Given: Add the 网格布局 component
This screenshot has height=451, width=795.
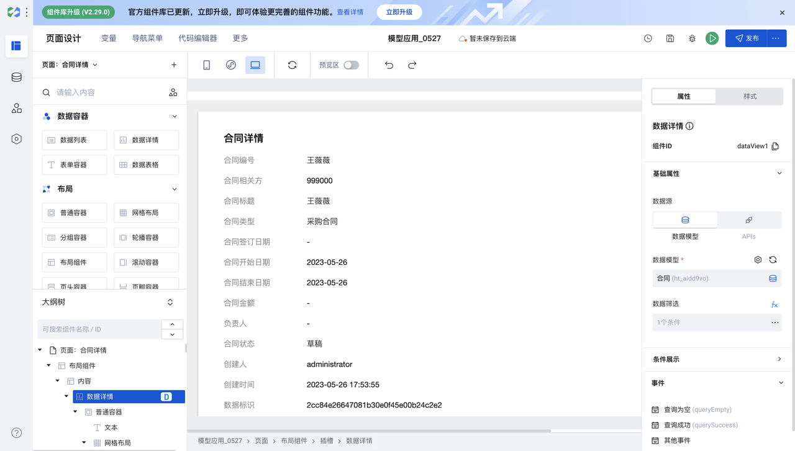Looking at the screenshot, I should tap(147, 213).
